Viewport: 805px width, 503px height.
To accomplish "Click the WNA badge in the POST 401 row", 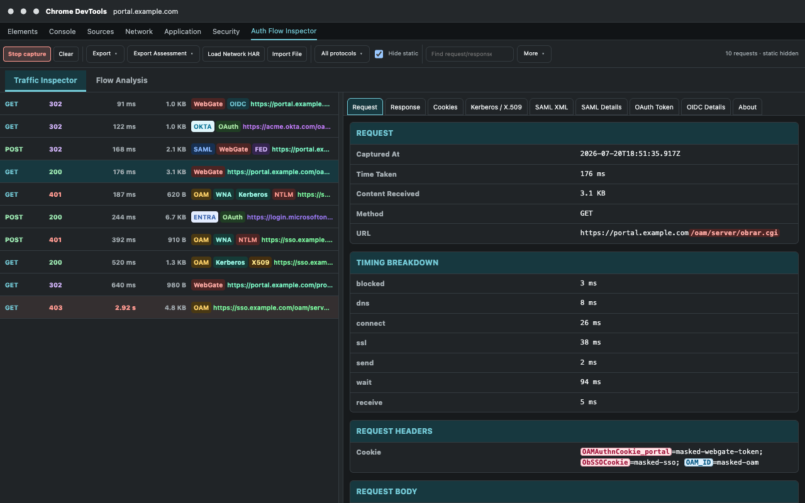I will point(223,240).
